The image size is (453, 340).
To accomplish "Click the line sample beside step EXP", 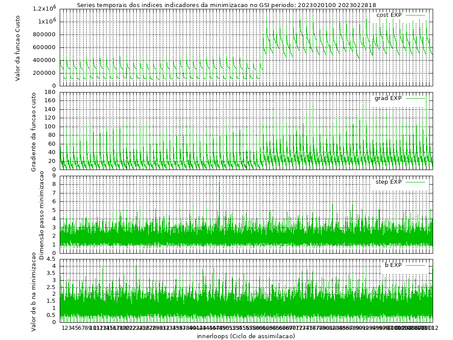I will point(415,182).
